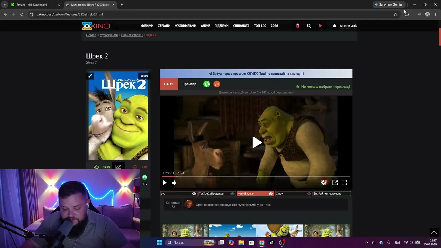Follow the UAKino breadcrumb link

point(91,35)
